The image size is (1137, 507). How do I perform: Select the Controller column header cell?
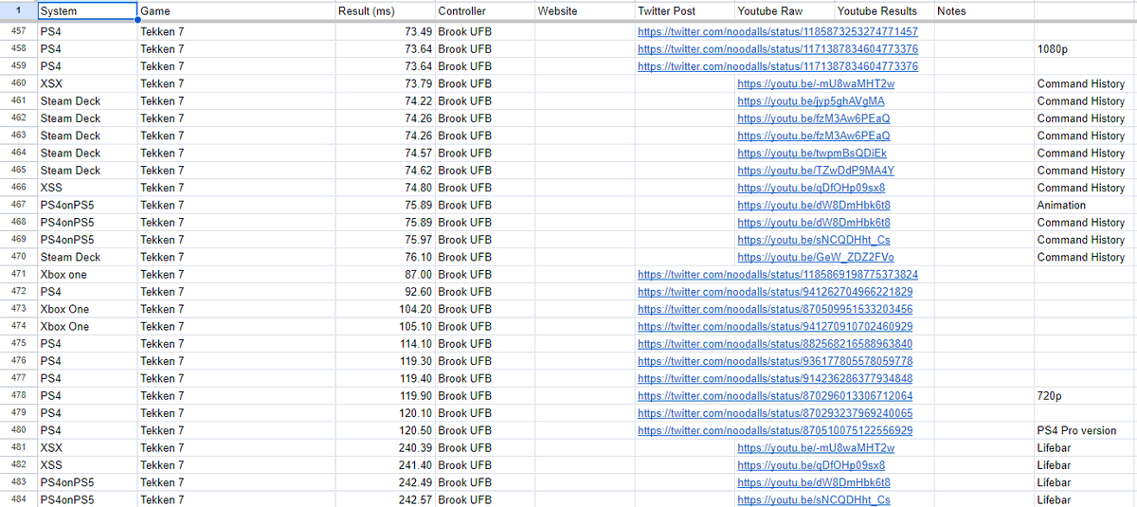pyautogui.click(x=484, y=10)
